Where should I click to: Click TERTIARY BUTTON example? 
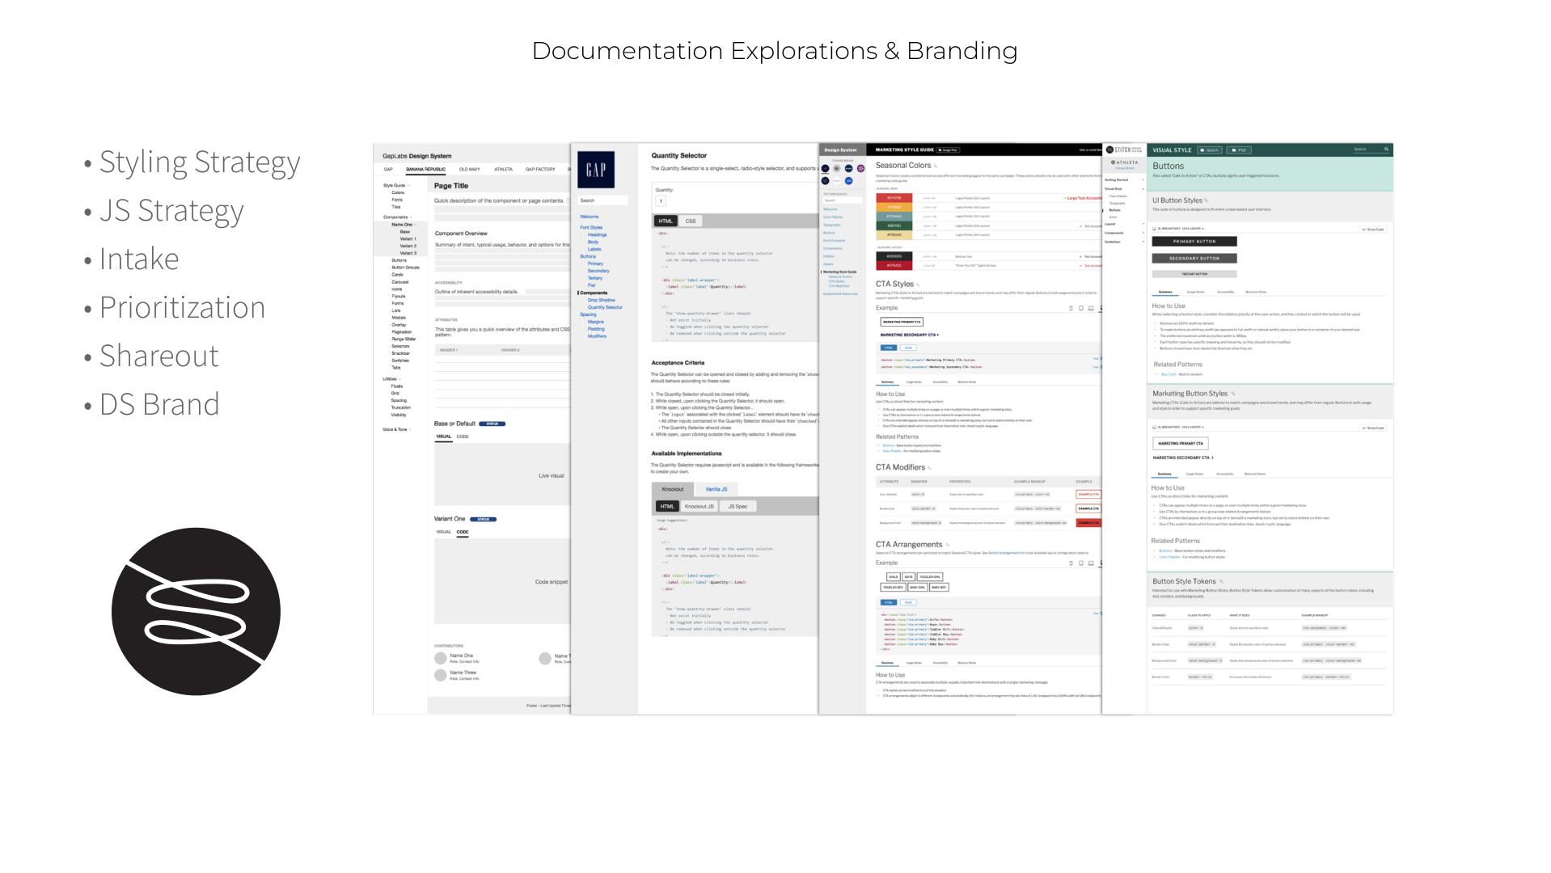point(1194,274)
